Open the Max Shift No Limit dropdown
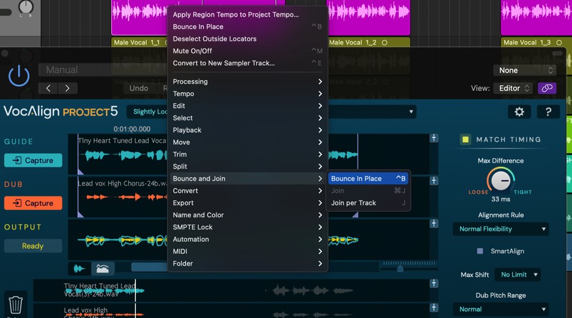Viewport: 572px width, 318px height. [x=518, y=275]
